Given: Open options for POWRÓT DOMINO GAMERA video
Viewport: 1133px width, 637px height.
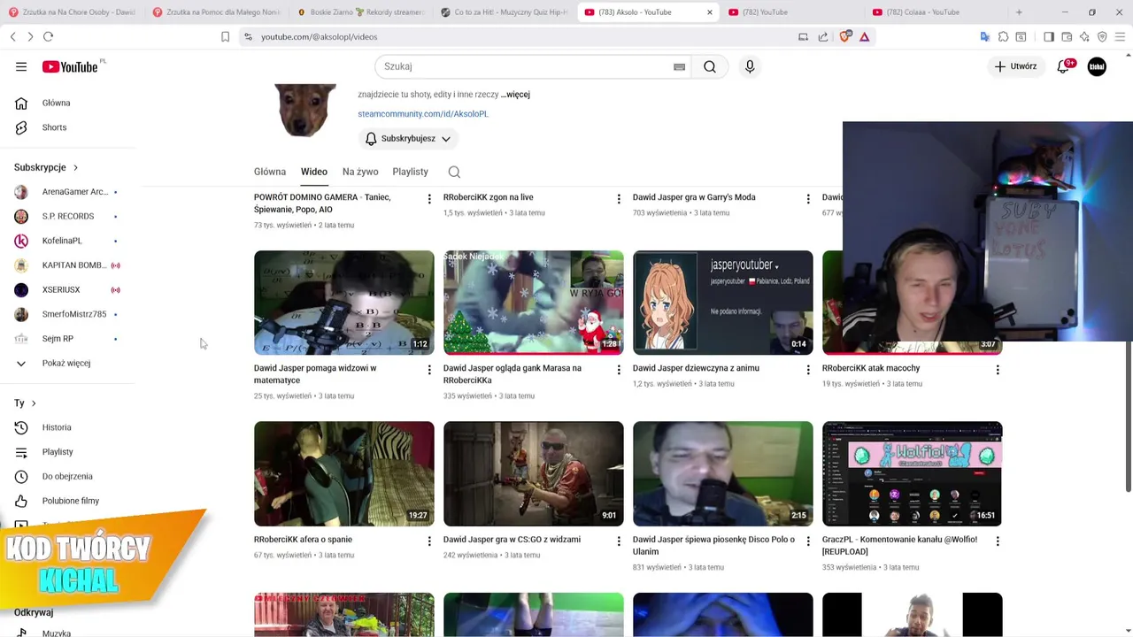Looking at the screenshot, I should (429, 199).
